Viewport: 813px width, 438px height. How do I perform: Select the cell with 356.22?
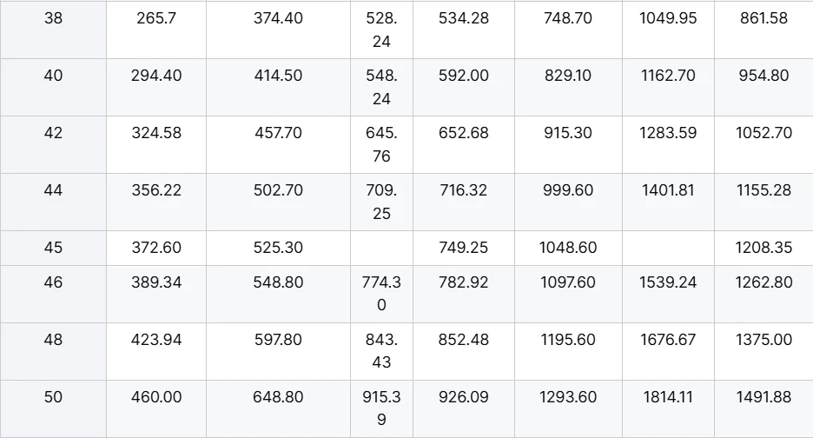156,190
